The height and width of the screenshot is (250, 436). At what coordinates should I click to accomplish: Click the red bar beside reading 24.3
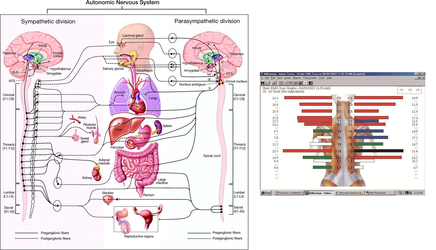pyautogui.click(x=308, y=98)
